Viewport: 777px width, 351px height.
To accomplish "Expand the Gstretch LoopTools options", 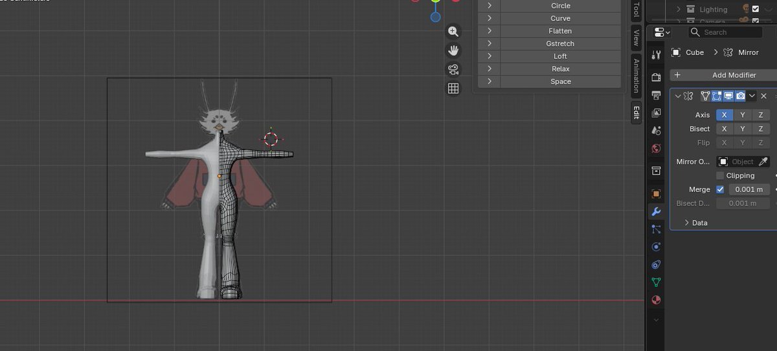I will coord(490,43).
